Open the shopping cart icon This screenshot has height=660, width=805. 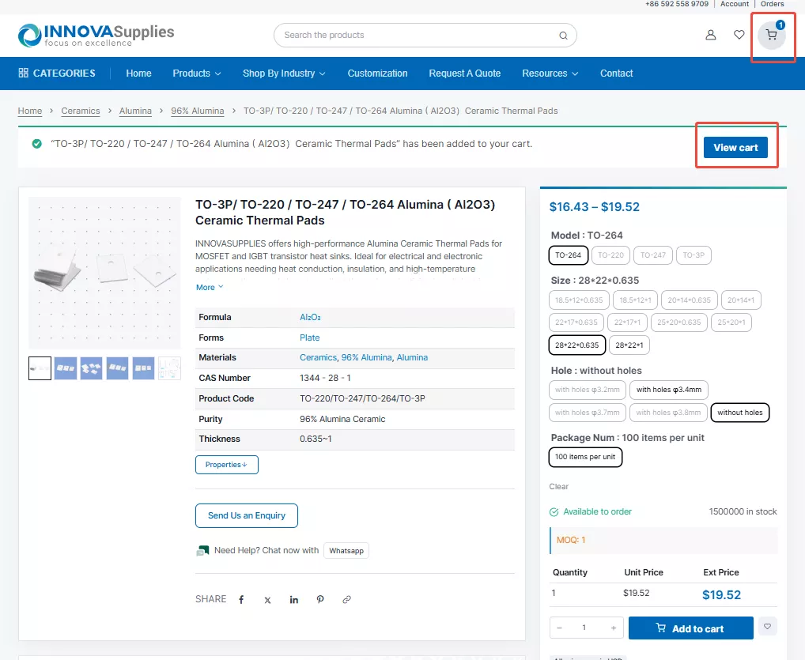click(x=771, y=35)
